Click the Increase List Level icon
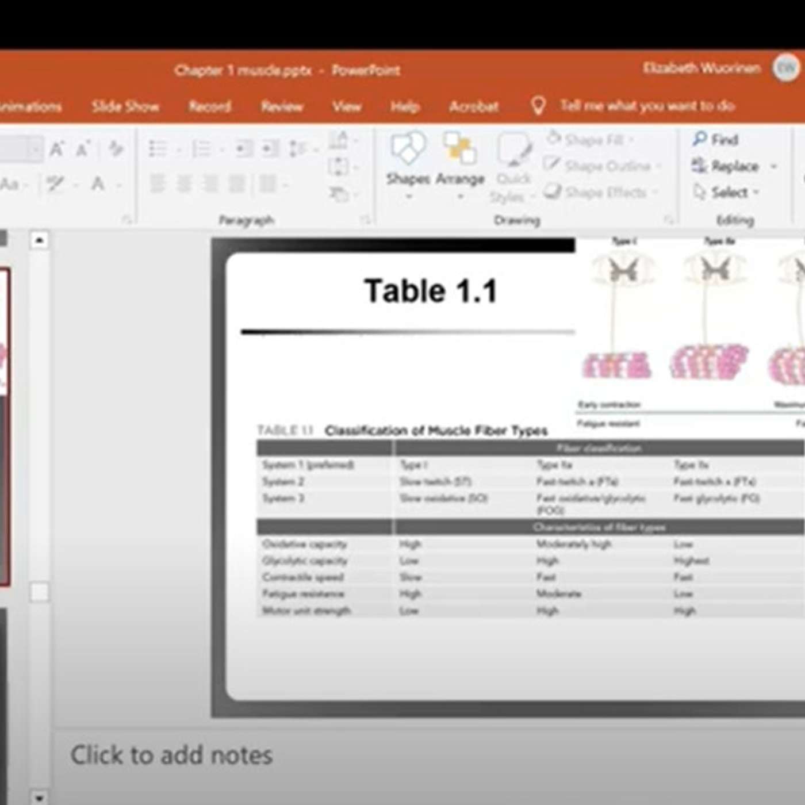The height and width of the screenshot is (805, 805). (x=270, y=149)
